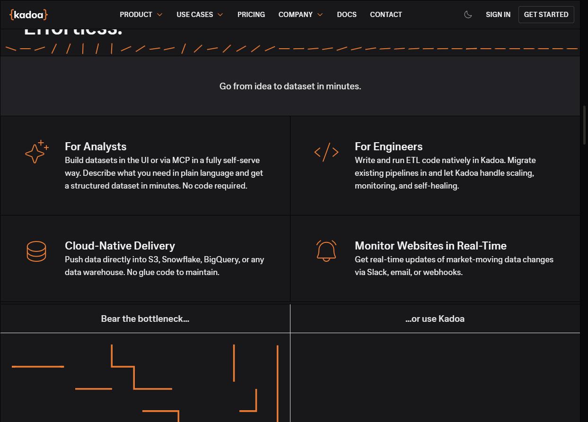Click the Monitor Websites in Real-Time heading

(x=430, y=246)
